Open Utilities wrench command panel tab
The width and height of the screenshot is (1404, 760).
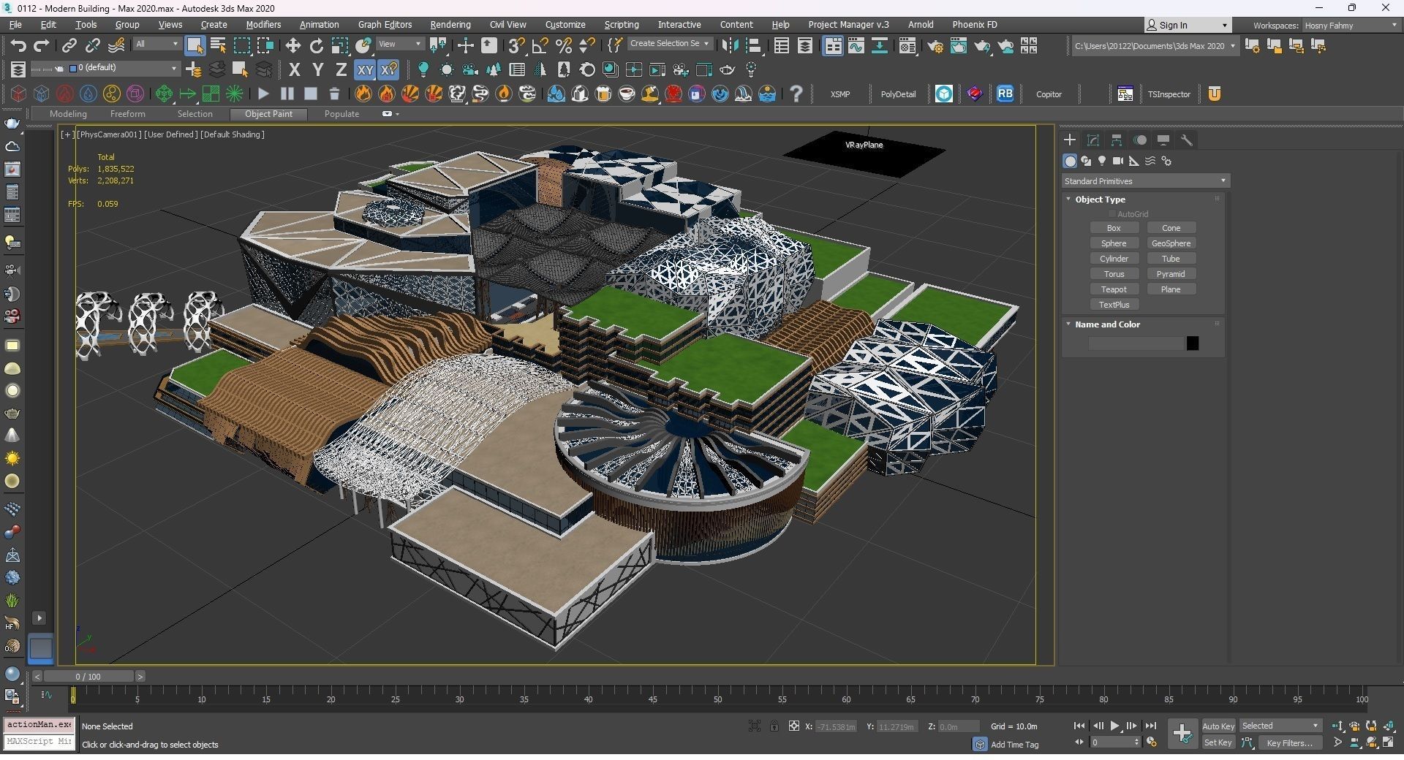pos(1187,140)
